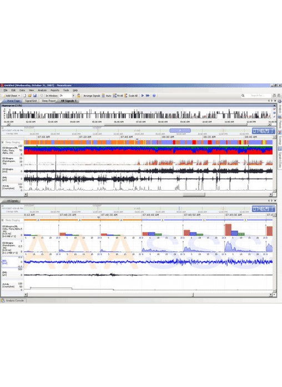Switch to the Sleep Report tab
Image resolution: width=282 pixels, height=387 pixels.
(48, 101)
